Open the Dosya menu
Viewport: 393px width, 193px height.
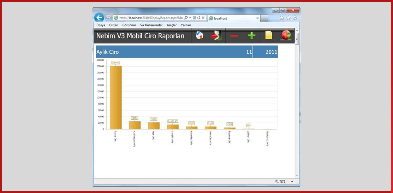point(101,25)
